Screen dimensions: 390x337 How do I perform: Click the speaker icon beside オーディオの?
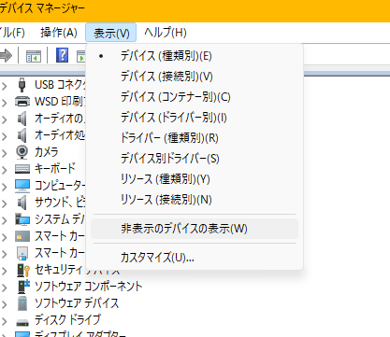click(22, 119)
